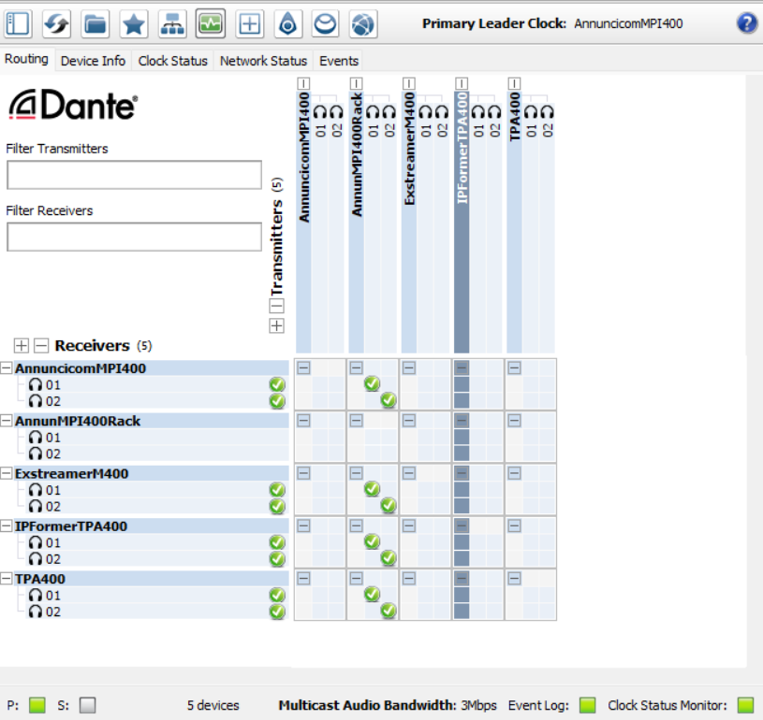
Task: Click the reload device information icon
Action: 56,23
